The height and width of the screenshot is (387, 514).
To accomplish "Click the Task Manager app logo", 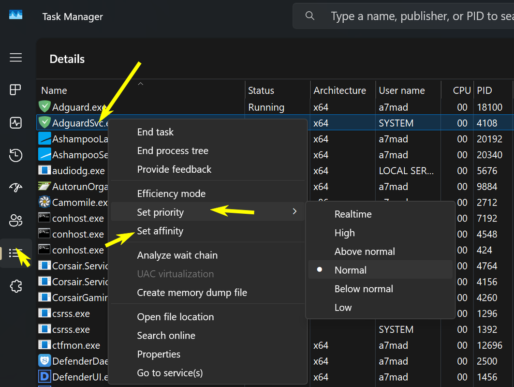I will [16, 15].
